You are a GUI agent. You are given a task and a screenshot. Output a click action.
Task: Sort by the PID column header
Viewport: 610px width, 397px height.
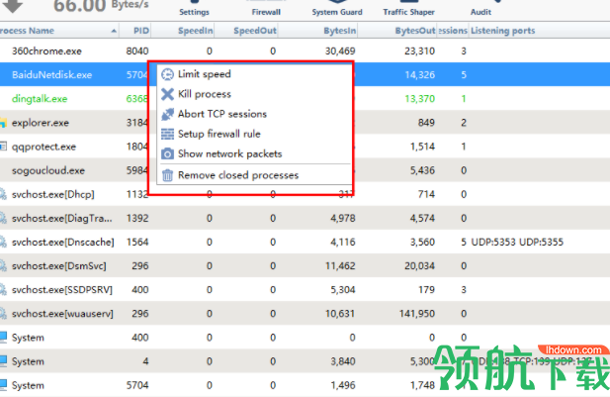click(x=134, y=31)
